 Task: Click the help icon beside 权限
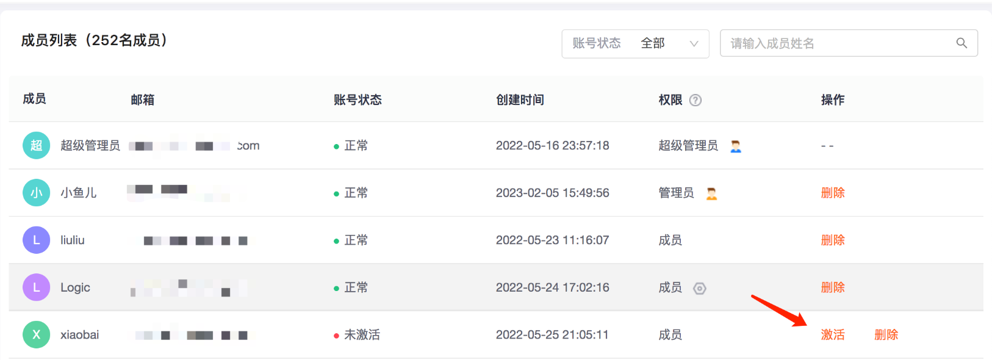[695, 100]
